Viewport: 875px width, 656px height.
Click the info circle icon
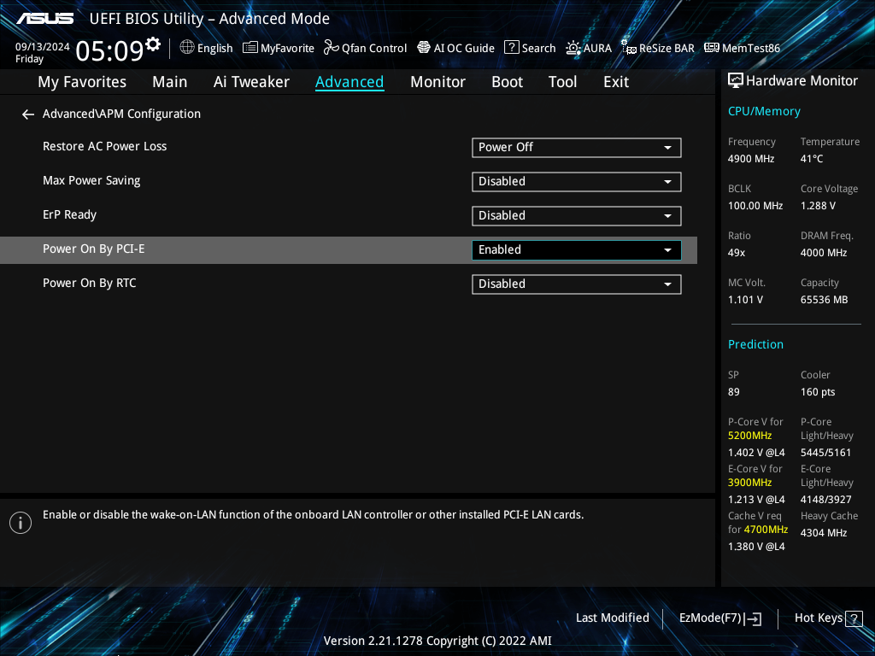click(21, 523)
